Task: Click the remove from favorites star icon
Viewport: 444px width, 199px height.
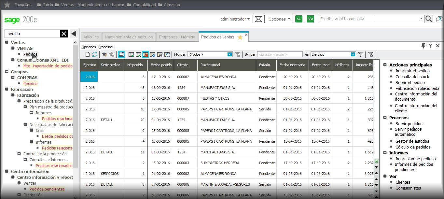Action: click(111, 54)
